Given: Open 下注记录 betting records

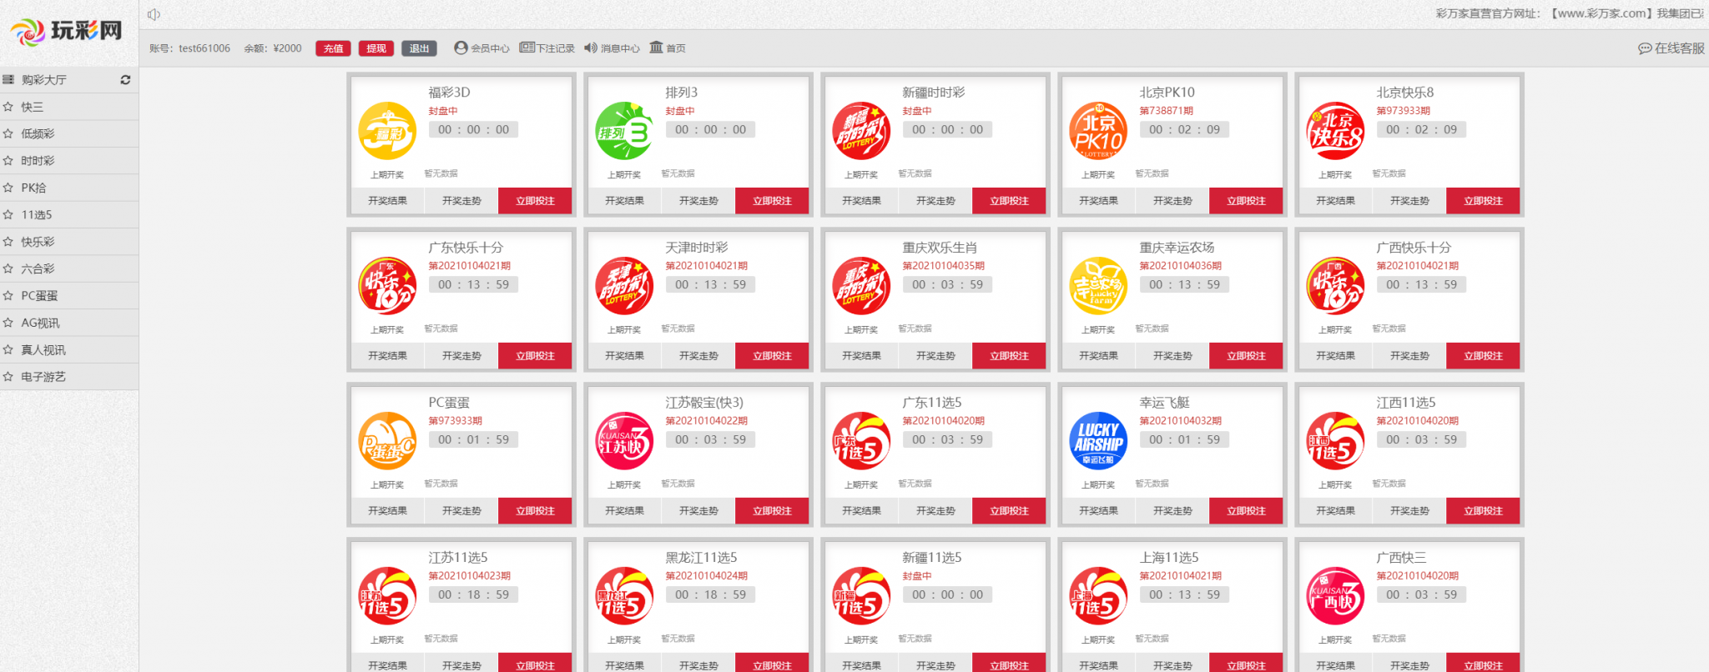Looking at the screenshot, I should [x=547, y=48].
